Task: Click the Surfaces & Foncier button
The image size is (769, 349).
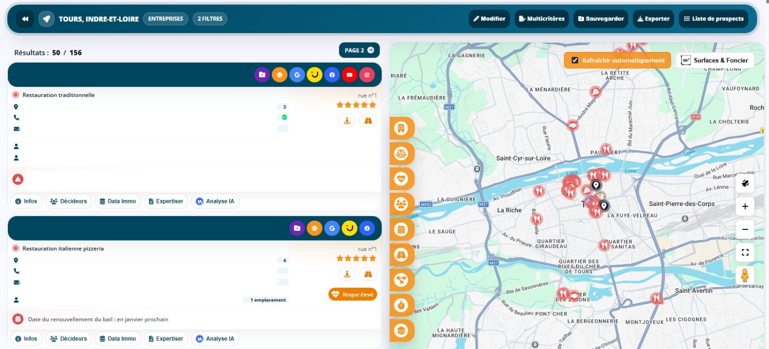Action: pyautogui.click(x=715, y=60)
